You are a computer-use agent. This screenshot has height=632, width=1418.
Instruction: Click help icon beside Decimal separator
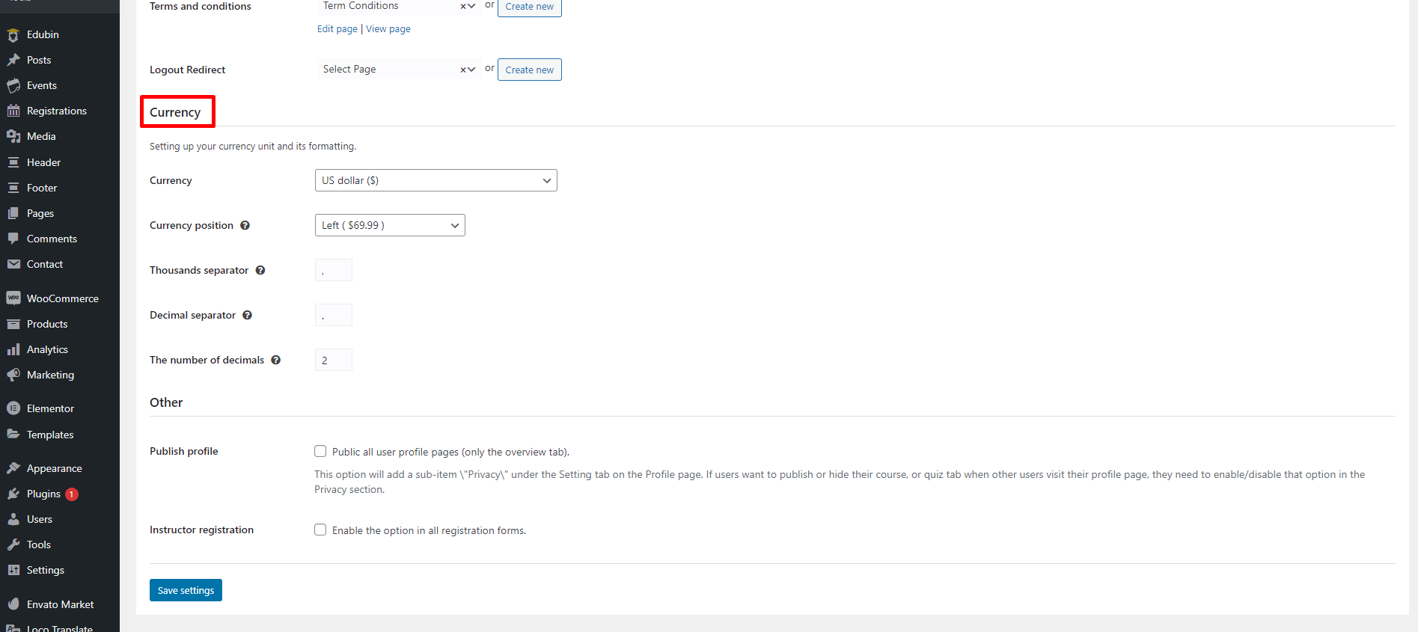(247, 315)
